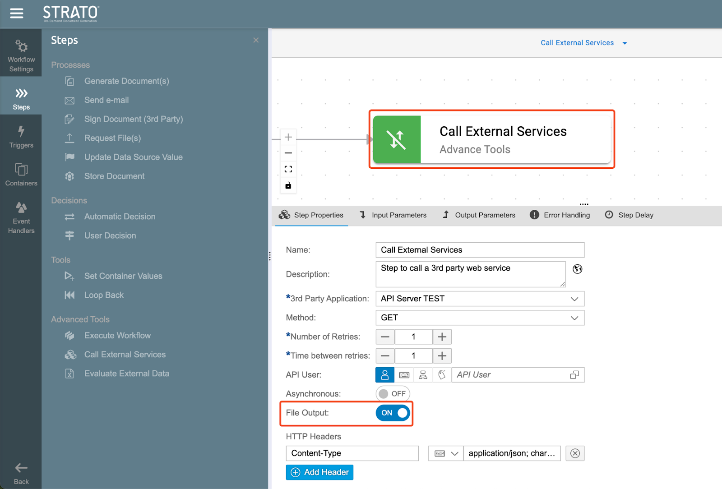Switch to the Error Handling tab
Viewport: 722px width, 489px height.
pos(560,215)
